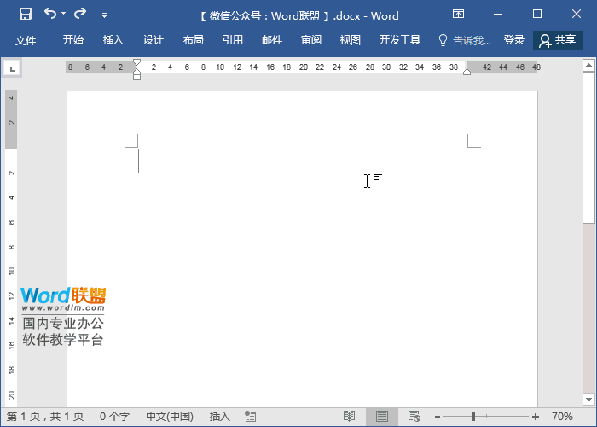Click the 登录 sign-in link
This screenshot has height=427, width=597.
pyautogui.click(x=514, y=40)
